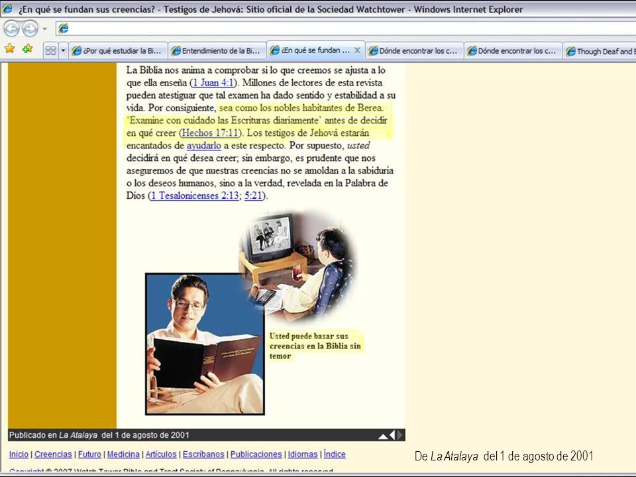The width and height of the screenshot is (636, 477).
Task: Click the address bar field
Action: pos(346,28)
